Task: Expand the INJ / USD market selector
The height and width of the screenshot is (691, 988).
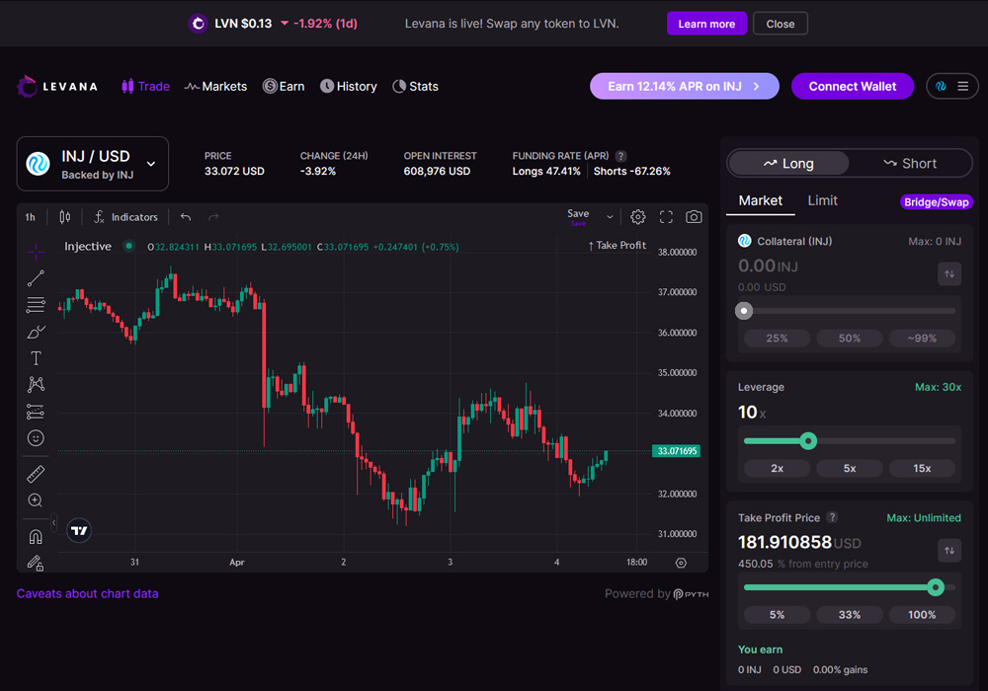Action: point(93,164)
